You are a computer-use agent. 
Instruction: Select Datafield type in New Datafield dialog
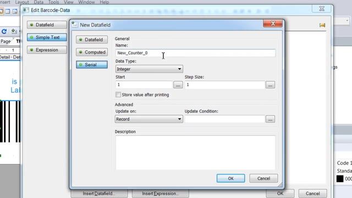click(92, 40)
